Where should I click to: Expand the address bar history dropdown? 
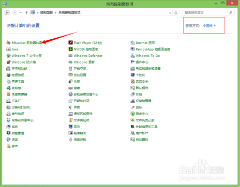click(170, 12)
